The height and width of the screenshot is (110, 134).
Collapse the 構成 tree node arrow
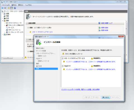[3, 21]
